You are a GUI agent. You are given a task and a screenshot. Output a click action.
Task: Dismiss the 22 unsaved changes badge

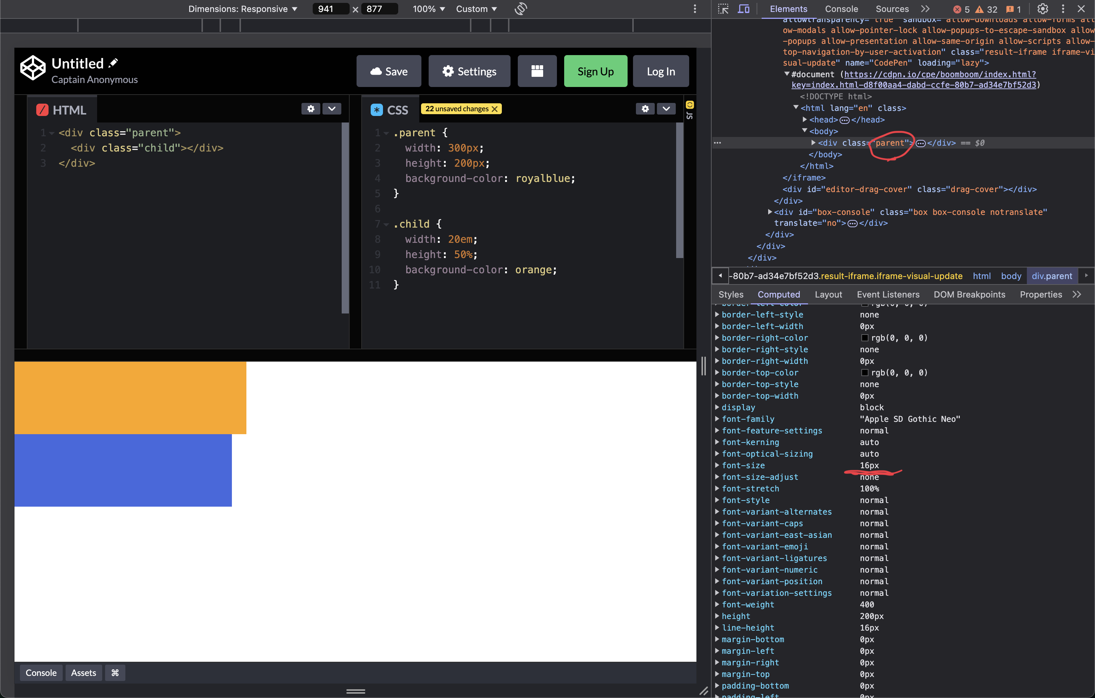point(495,109)
